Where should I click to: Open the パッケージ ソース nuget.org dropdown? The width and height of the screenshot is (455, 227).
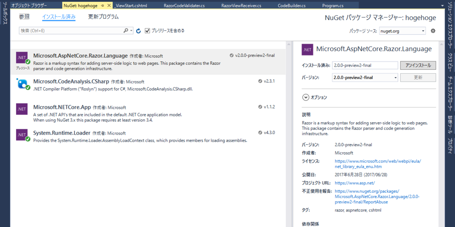click(x=402, y=31)
